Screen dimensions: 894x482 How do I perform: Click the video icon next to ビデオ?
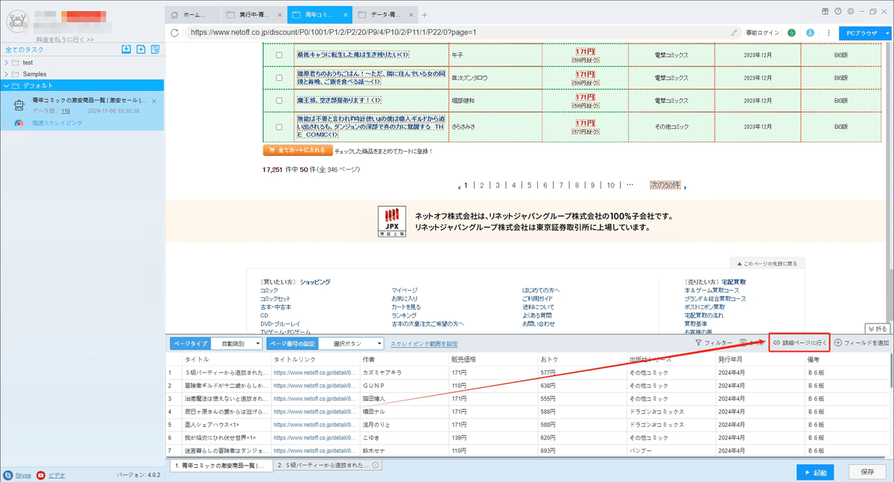pos(41,474)
